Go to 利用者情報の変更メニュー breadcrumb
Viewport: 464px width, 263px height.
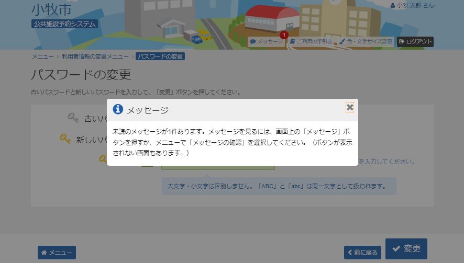(x=95, y=56)
